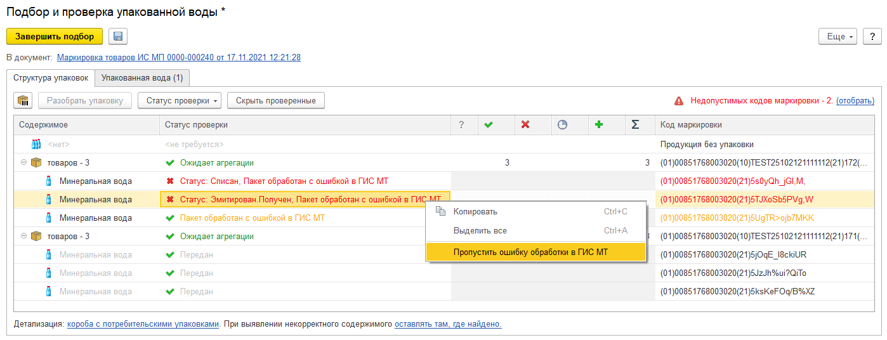The width and height of the screenshot is (887, 340).
Task: Select "Копировать" in the context menu
Action: (475, 212)
